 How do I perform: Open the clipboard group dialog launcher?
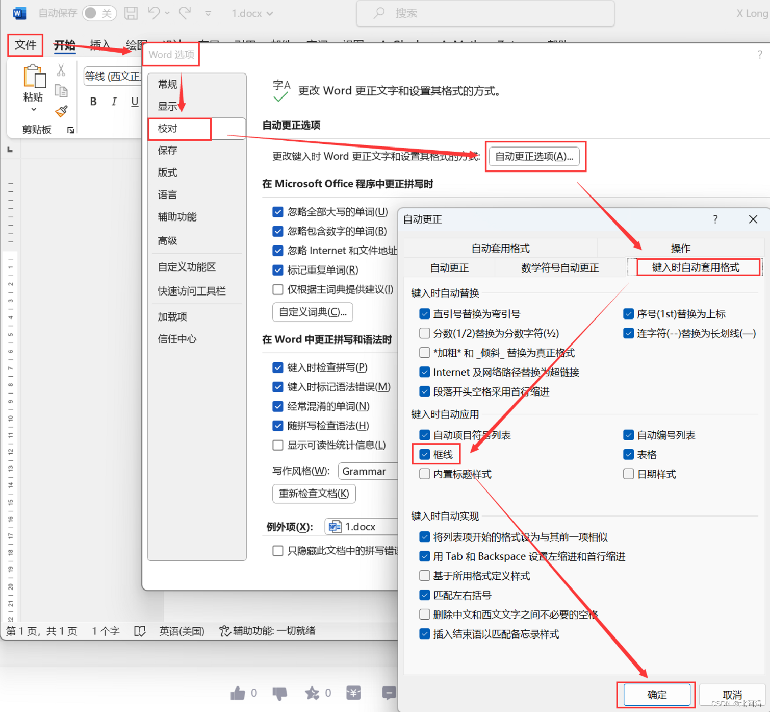tap(71, 130)
